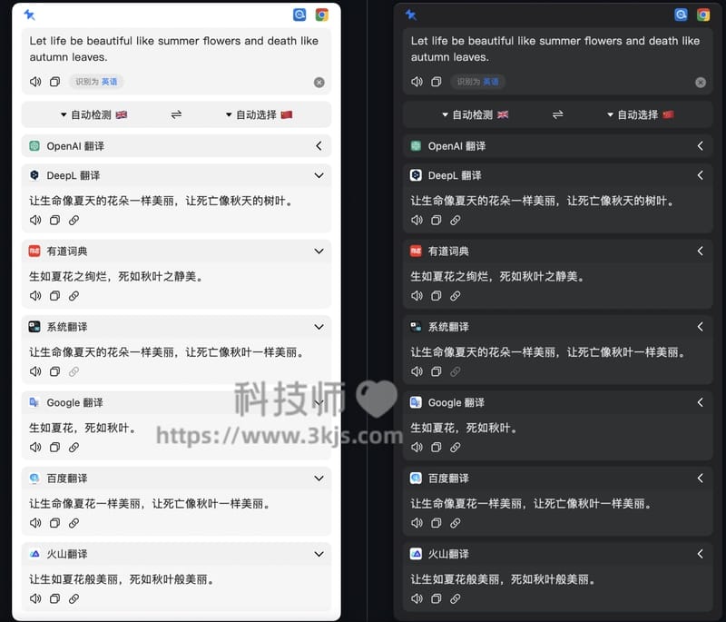The height and width of the screenshot is (622, 726).
Task: Open 百度翻译 link in the dark window
Action: pyautogui.click(x=456, y=523)
